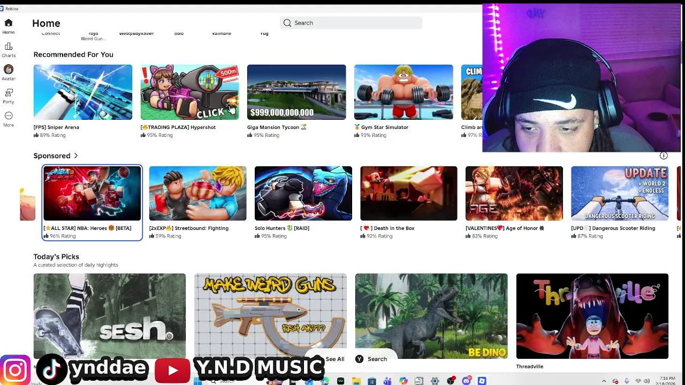Click the Sponsored info icon
The width and height of the screenshot is (685, 385).
[664, 156]
